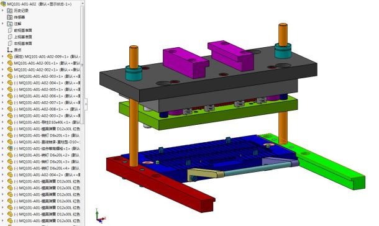Expand the 销钉 D6x20L<3> component
Viewport: 379px width, 226px height.
(2, 161)
